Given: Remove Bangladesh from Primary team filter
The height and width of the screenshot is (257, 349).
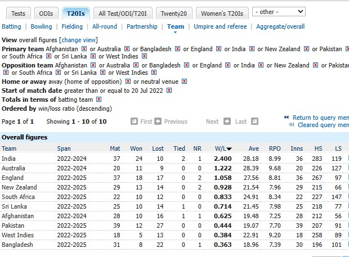Looking at the screenshot, I should [x=177, y=49].
